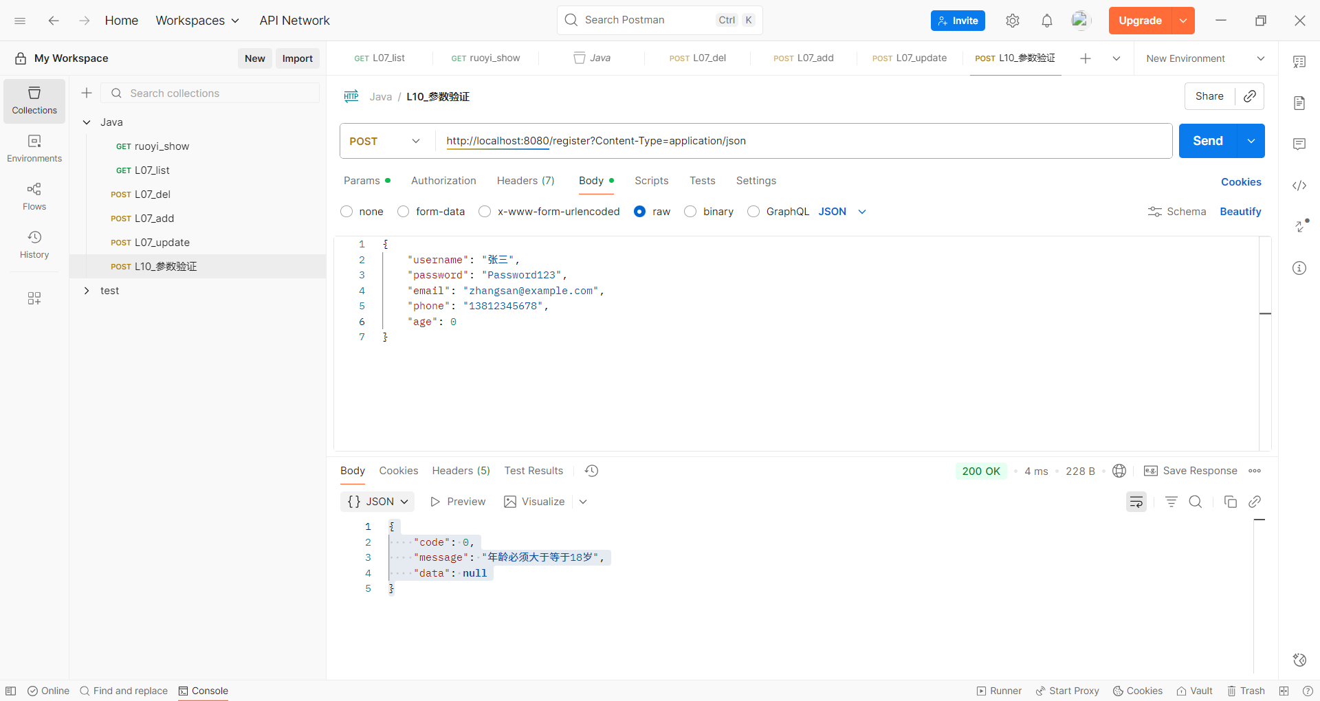Select the none body type
The image size is (1320, 701).
click(362, 212)
